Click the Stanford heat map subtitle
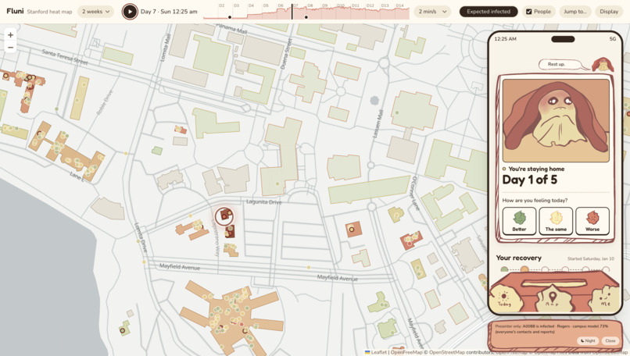Viewport: 630px width, 356px height. coord(49,12)
